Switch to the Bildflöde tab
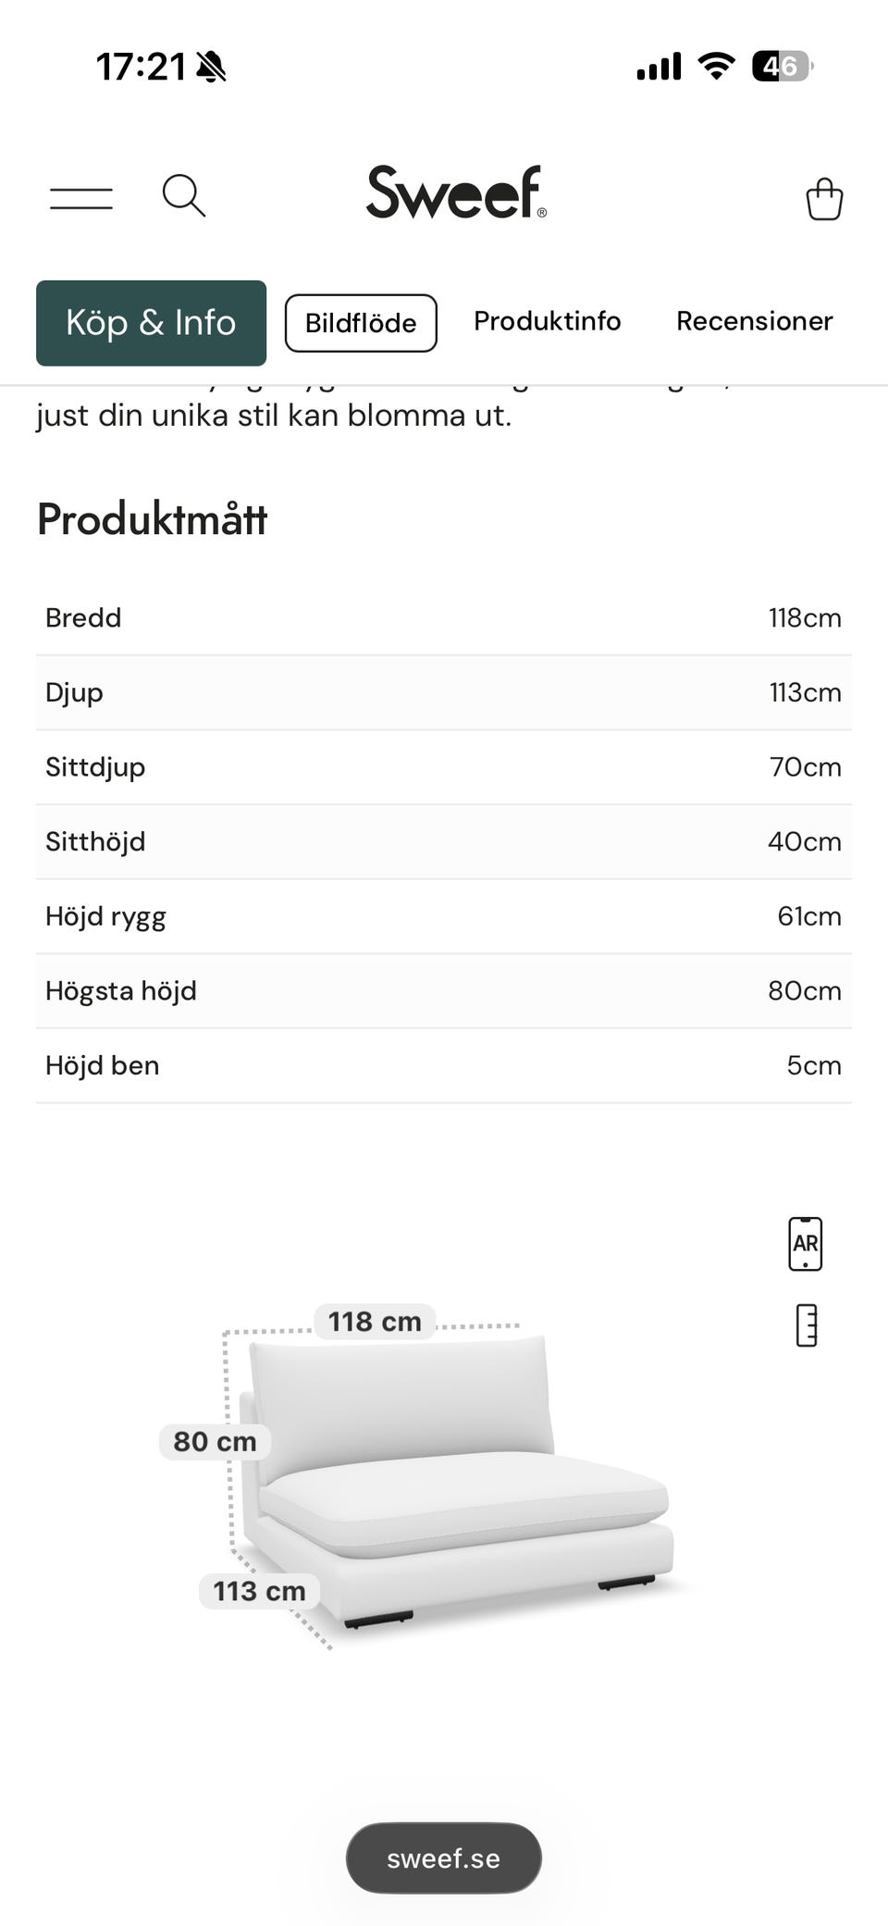Viewport: 888px width, 1926px height. coord(361,323)
